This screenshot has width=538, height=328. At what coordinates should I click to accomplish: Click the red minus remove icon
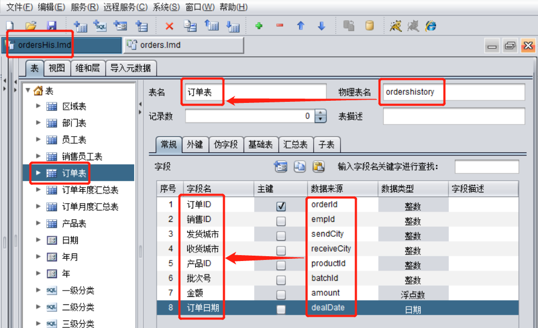[279, 25]
